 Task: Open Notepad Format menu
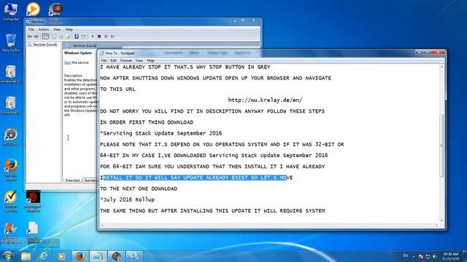pos(126,60)
